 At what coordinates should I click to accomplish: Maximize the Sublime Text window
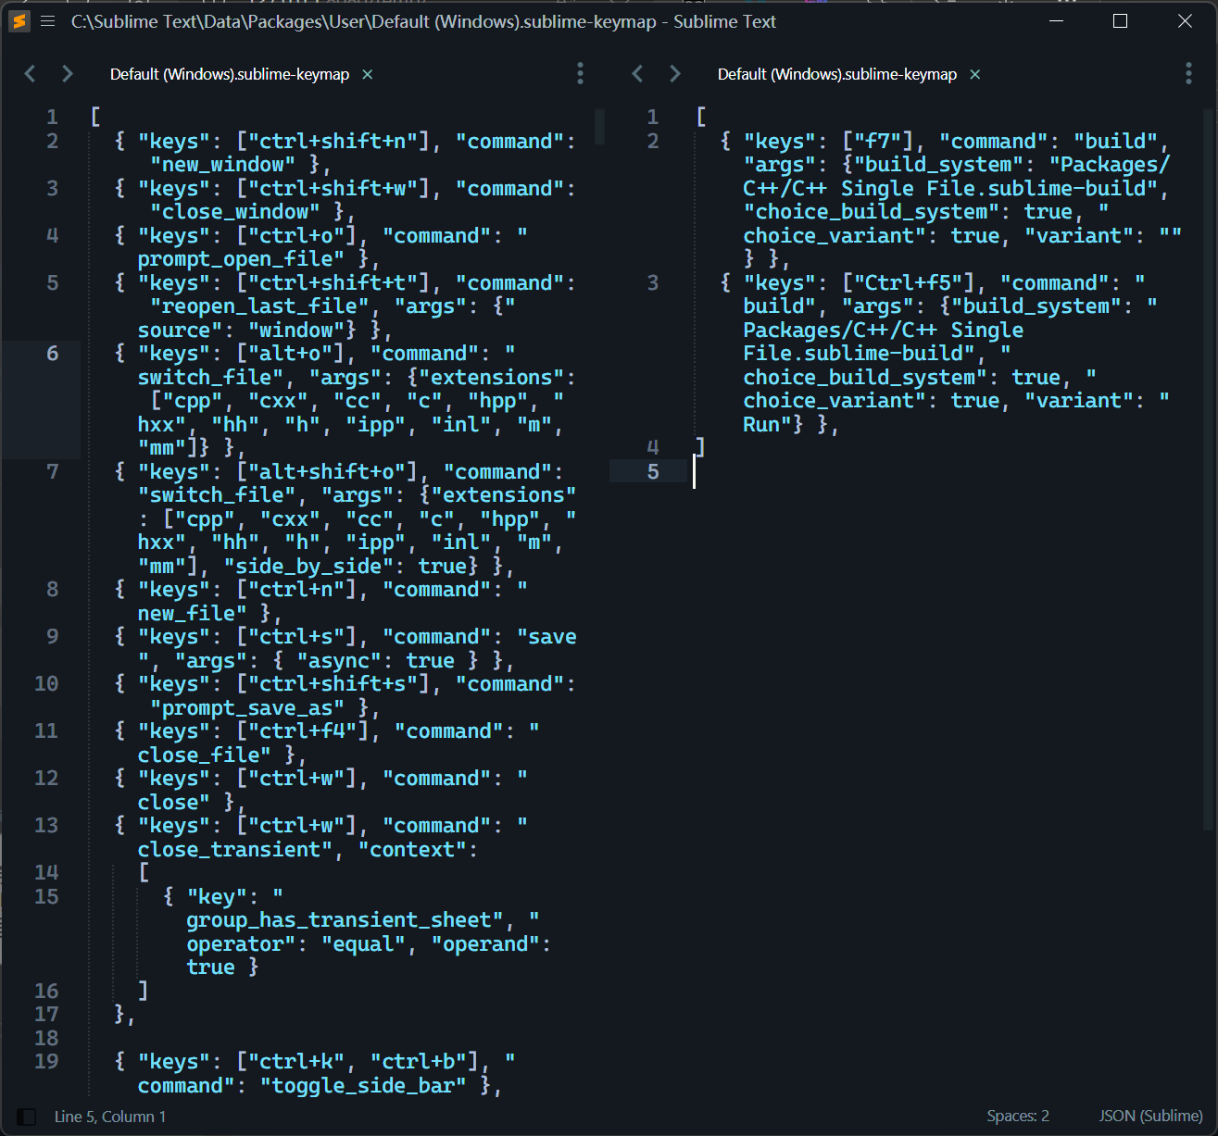1121,21
